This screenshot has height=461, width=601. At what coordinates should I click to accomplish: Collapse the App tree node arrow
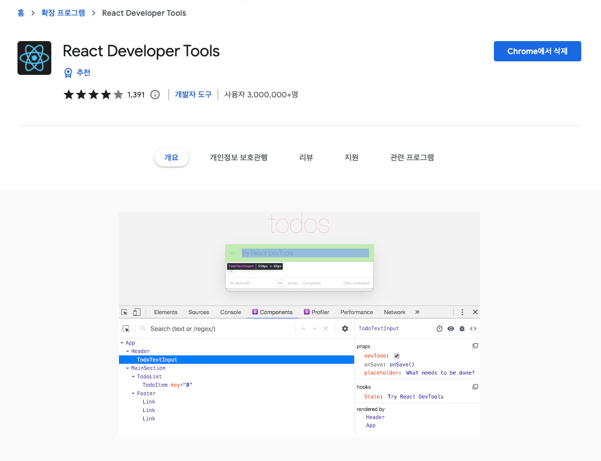point(122,343)
